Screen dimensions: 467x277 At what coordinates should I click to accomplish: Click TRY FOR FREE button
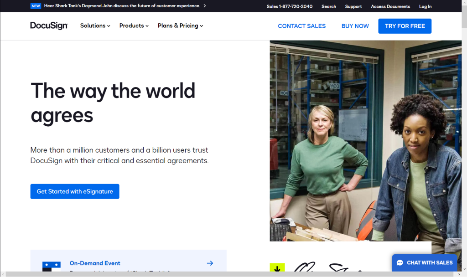pos(405,26)
